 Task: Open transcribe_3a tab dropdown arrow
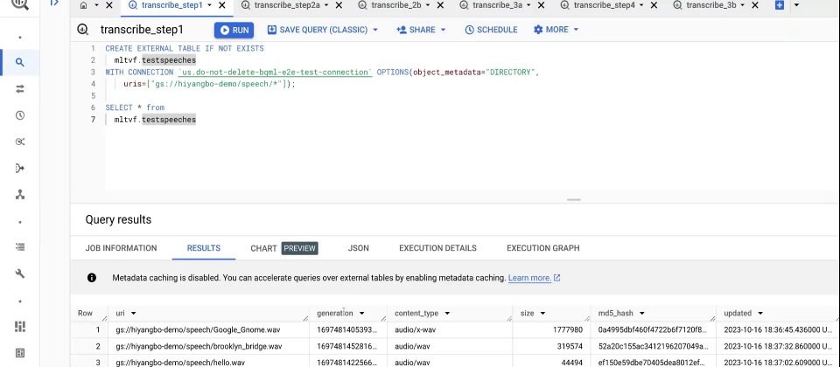pos(528,5)
